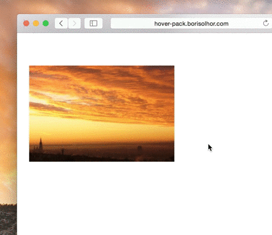Go forward using the right chevron button
Image resolution: width=272 pixels, height=235 pixels.
(x=75, y=24)
